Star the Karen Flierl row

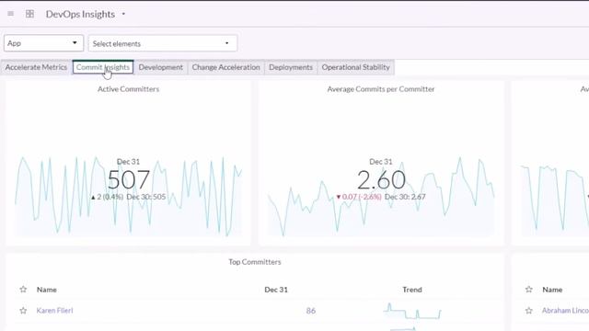pos(23,311)
